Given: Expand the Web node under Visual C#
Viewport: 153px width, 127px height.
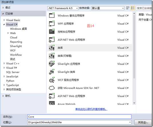Looking at the screenshot, I should 8,33.
